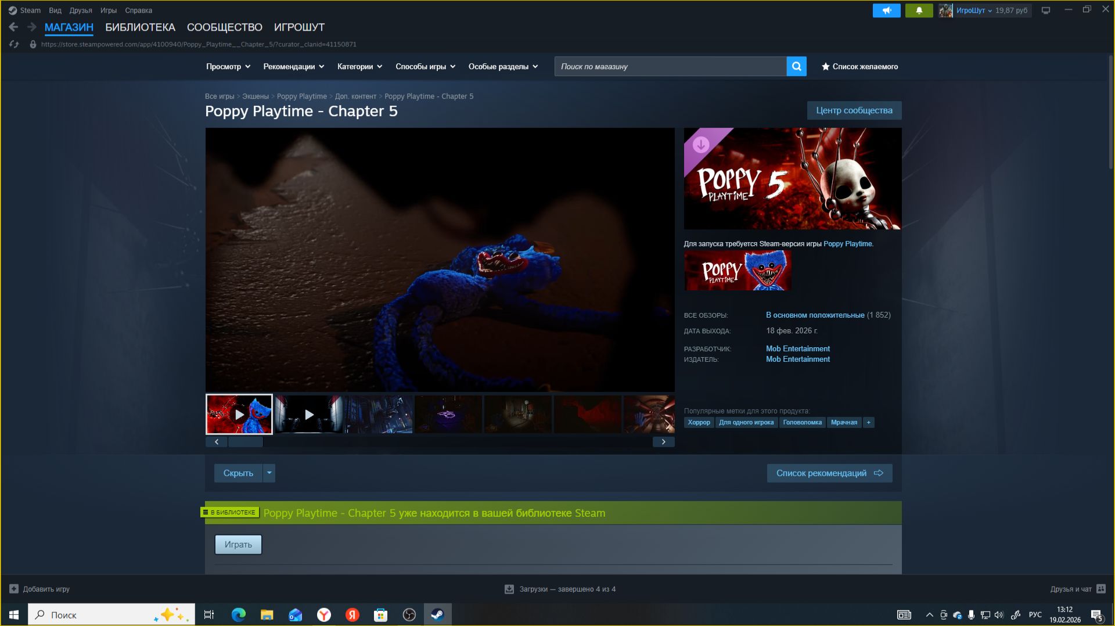This screenshot has height=626, width=1115.
Task: Click the Играть button
Action: [x=238, y=545]
